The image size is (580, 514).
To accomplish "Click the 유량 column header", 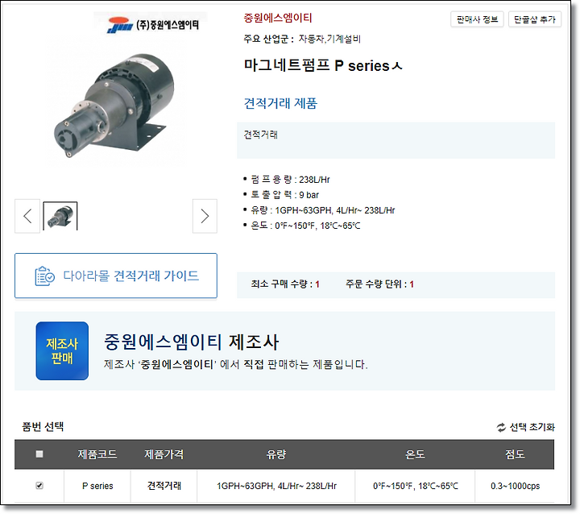I will point(276,454).
